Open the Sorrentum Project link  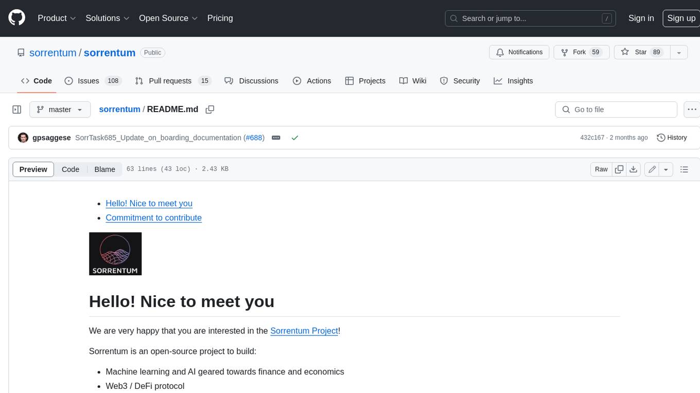click(x=304, y=331)
